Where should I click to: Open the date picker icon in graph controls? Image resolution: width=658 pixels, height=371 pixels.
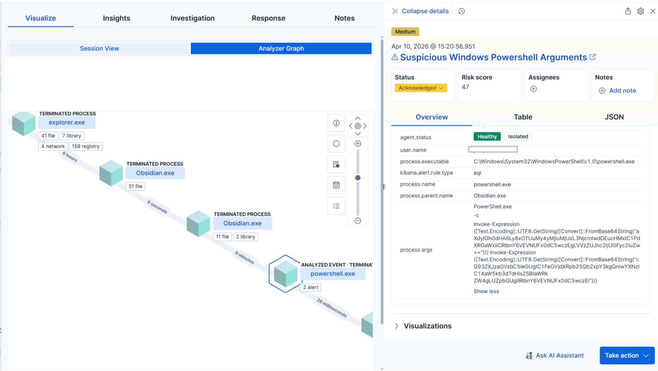pos(336,185)
